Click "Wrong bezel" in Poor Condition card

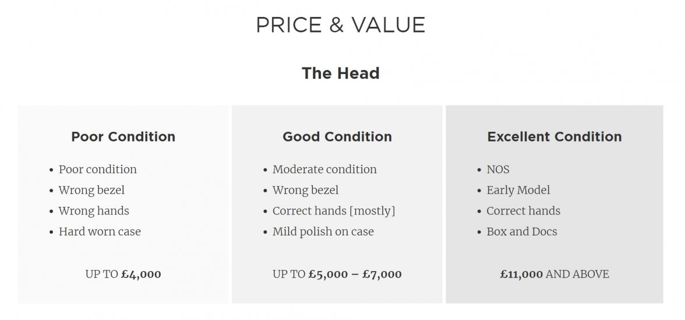point(91,190)
